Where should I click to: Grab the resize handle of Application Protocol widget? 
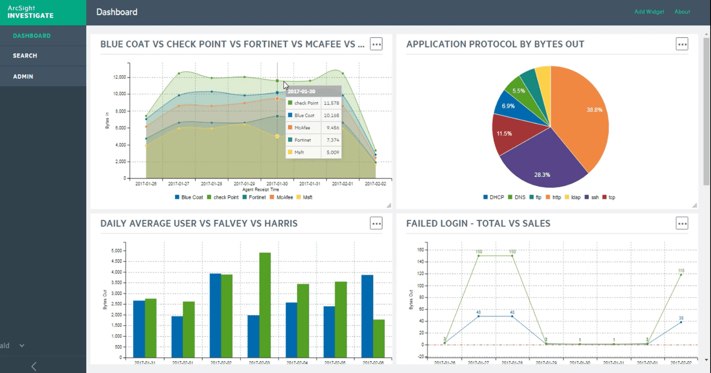point(695,205)
